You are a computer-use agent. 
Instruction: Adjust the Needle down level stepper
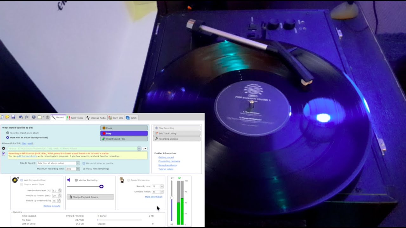[x=60, y=191]
